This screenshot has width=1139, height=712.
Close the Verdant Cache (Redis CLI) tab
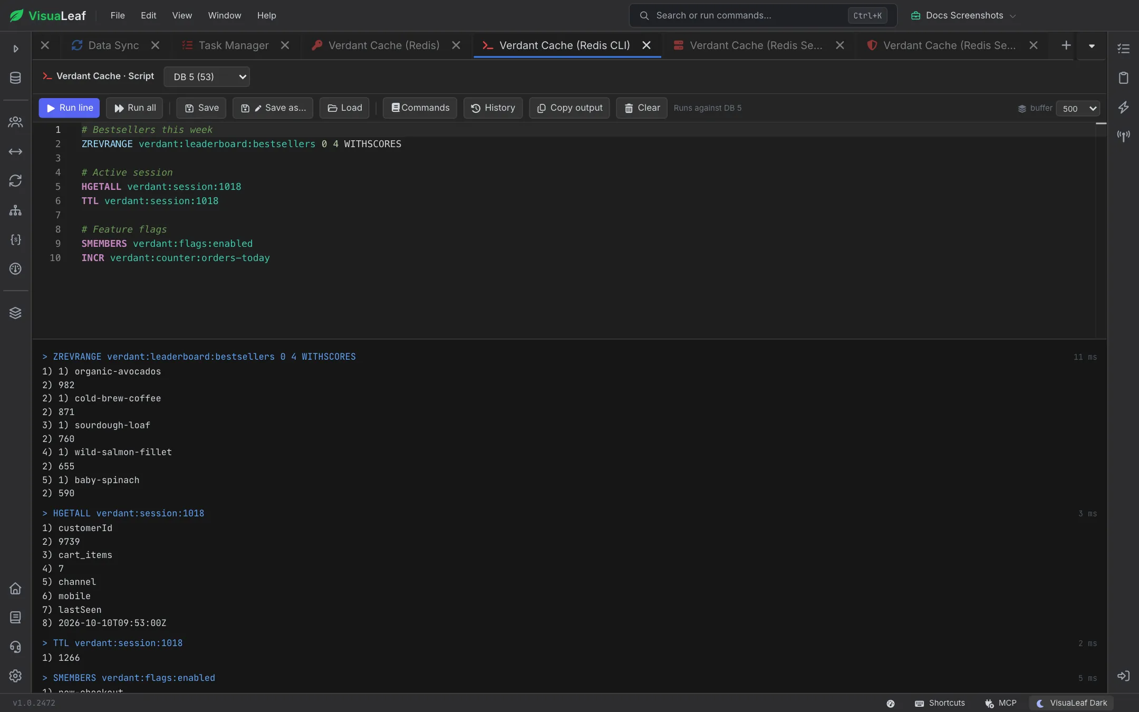[x=646, y=45]
